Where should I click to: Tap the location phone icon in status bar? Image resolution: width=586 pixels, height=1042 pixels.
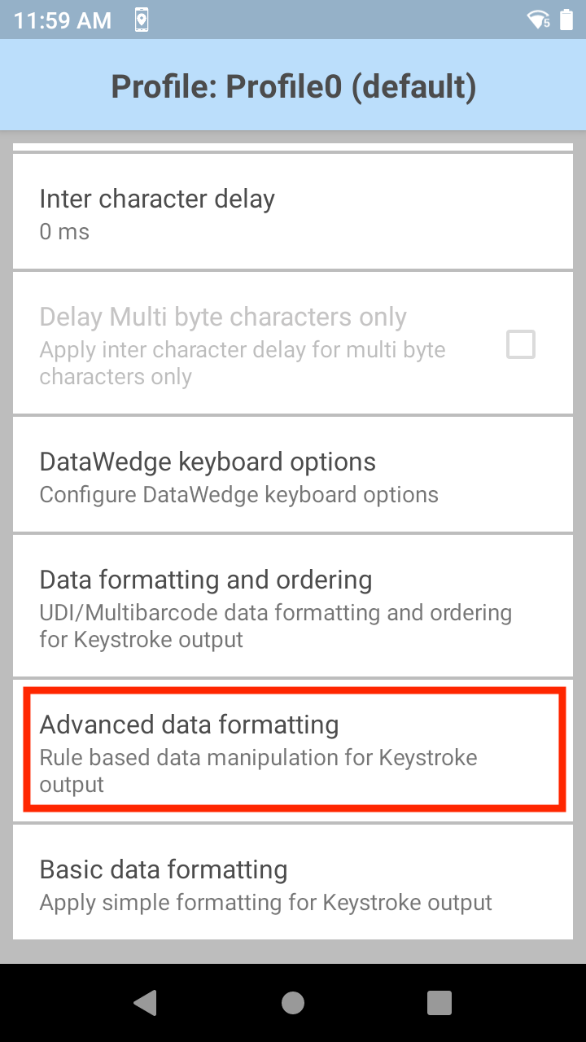[x=142, y=20]
